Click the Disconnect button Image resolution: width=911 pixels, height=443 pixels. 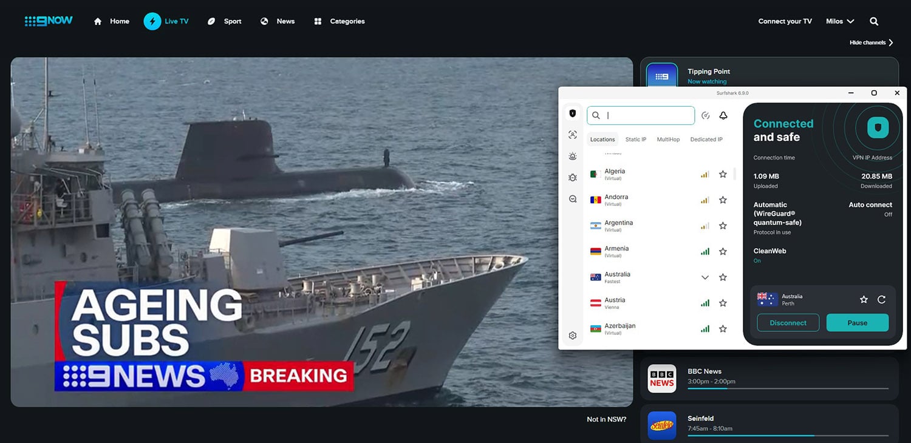click(x=788, y=323)
